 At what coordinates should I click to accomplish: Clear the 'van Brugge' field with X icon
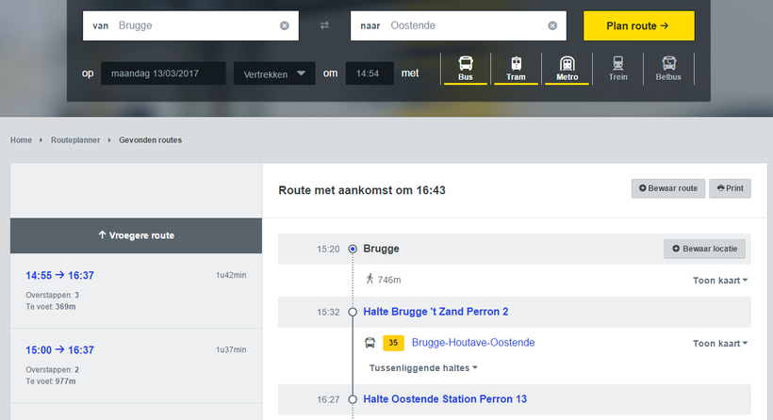(285, 25)
